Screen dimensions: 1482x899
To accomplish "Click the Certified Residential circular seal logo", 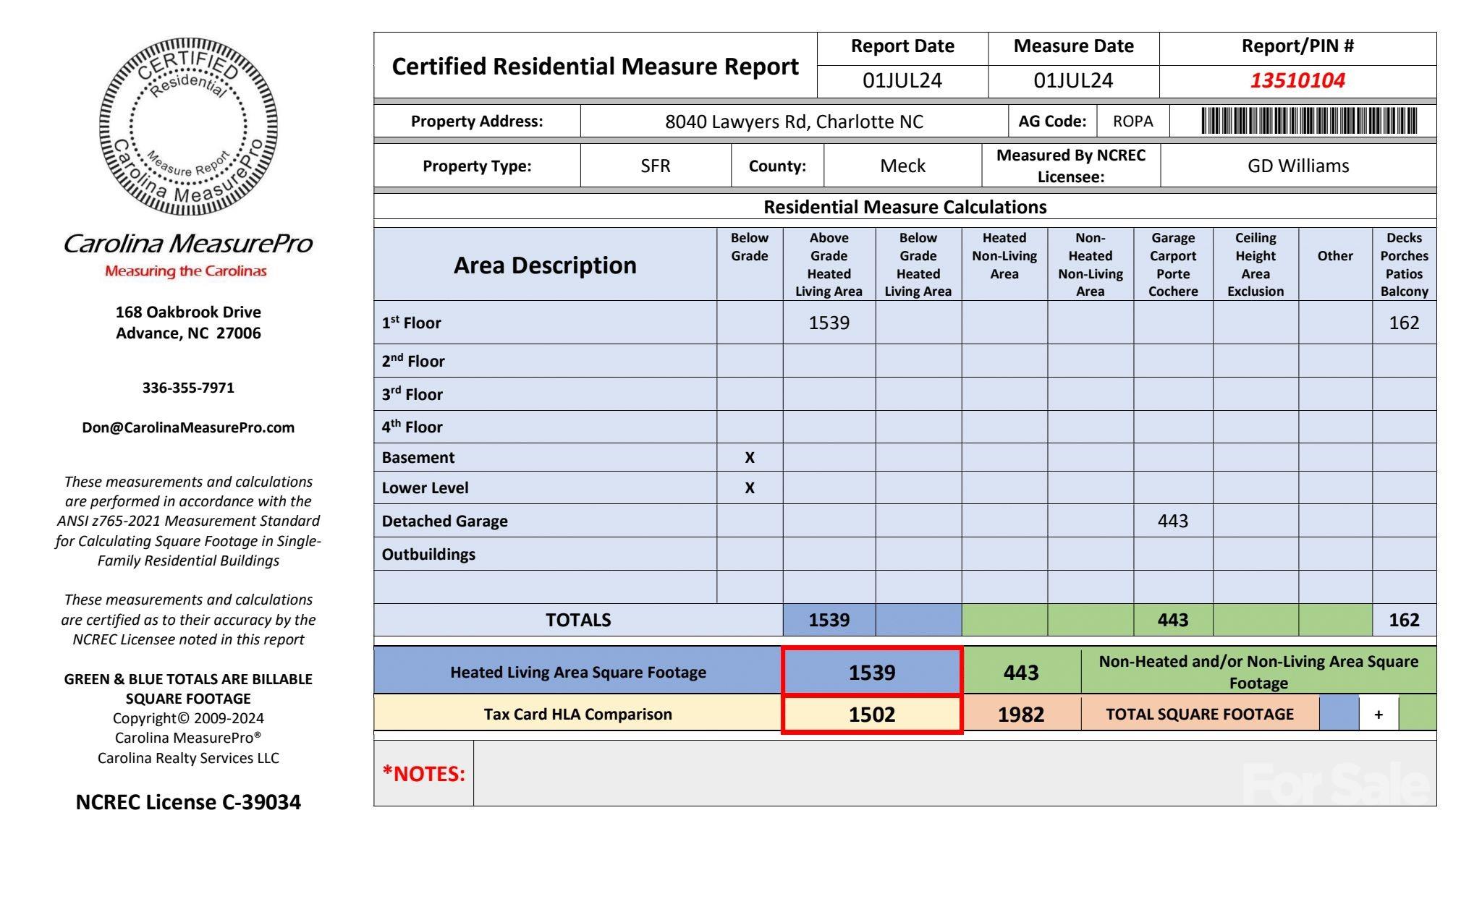I will [x=188, y=127].
